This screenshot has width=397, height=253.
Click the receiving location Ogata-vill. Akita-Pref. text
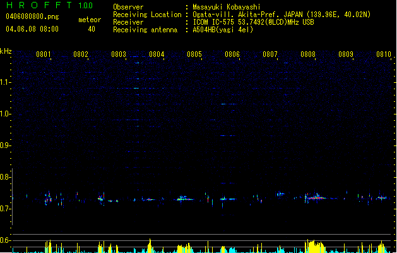(247, 15)
